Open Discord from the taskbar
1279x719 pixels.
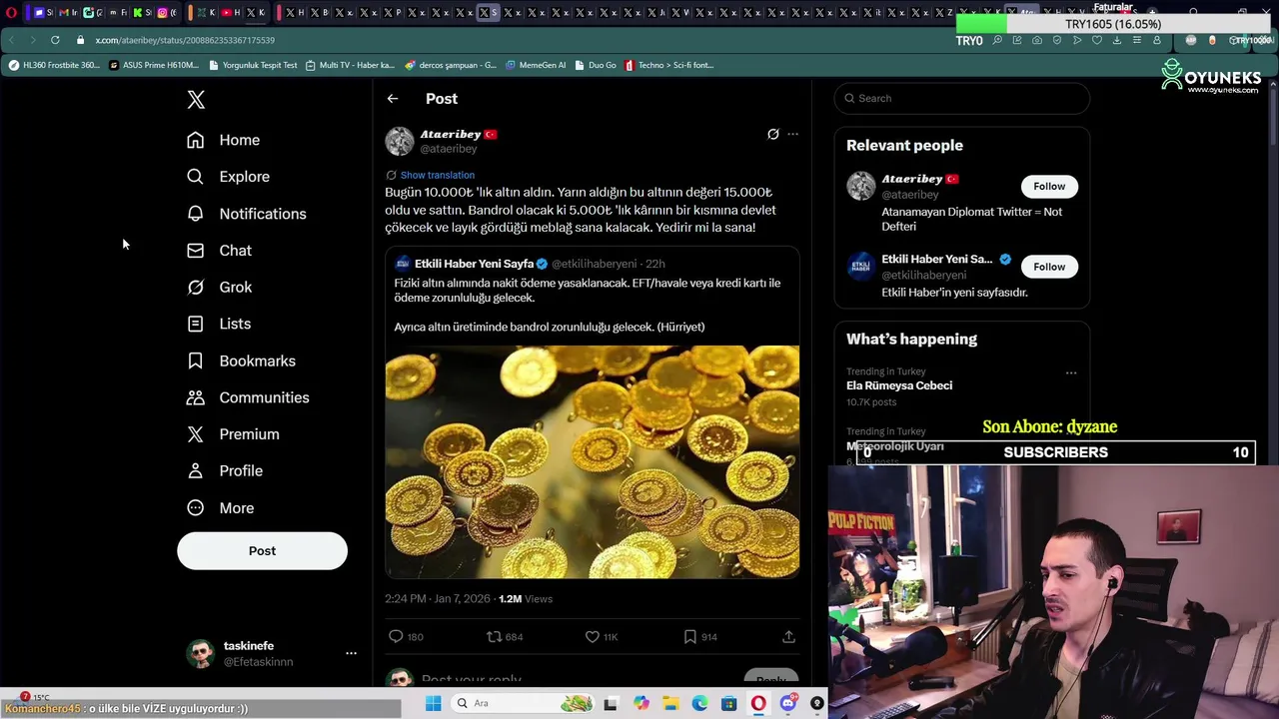(x=788, y=703)
